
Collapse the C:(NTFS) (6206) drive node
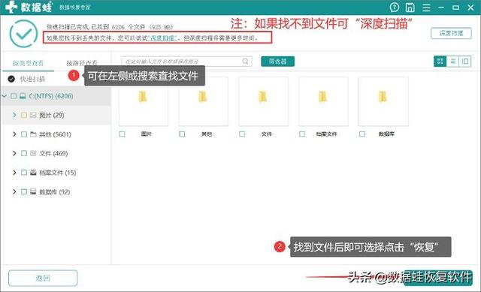click(x=5, y=96)
